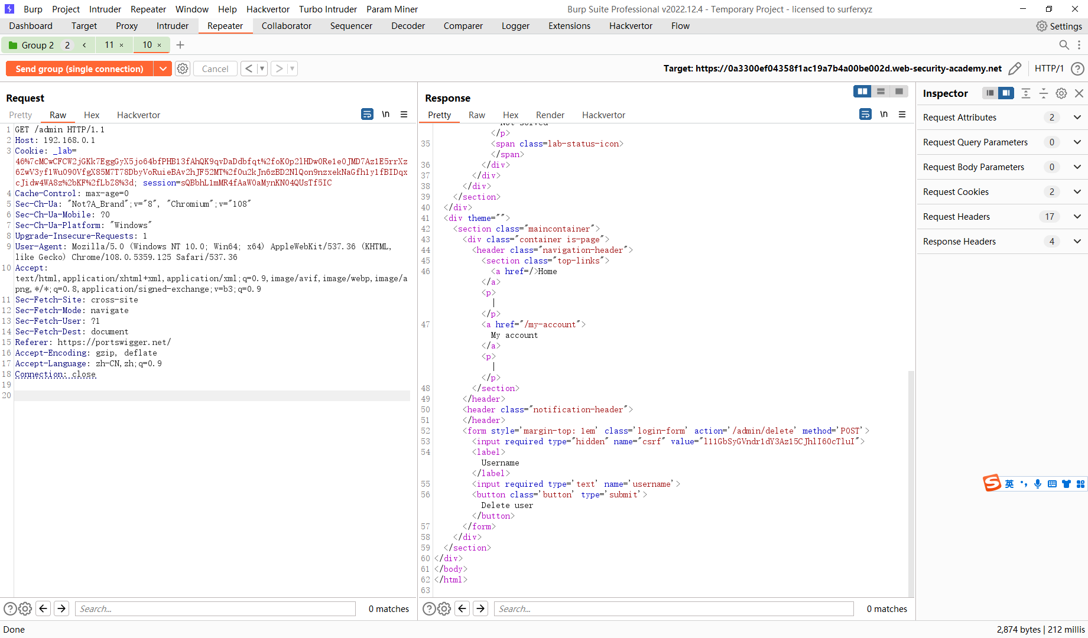Toggle word wrap in the Request editor
Image resolution: width=1088 pixels, height=638 pixels.
[x=367, y=114]
